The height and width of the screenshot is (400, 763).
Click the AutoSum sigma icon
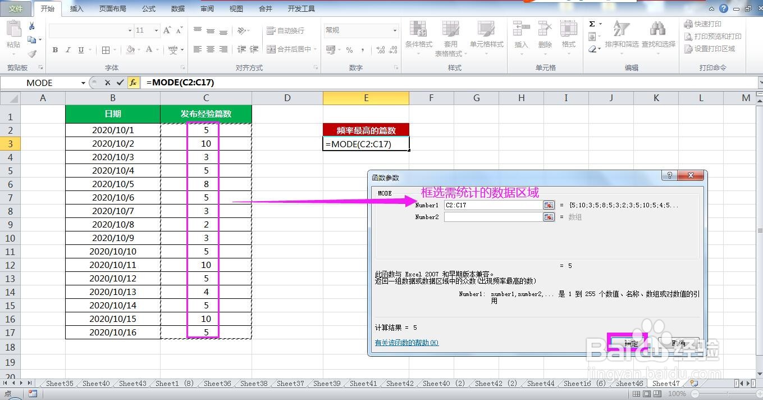click(592, 24)
